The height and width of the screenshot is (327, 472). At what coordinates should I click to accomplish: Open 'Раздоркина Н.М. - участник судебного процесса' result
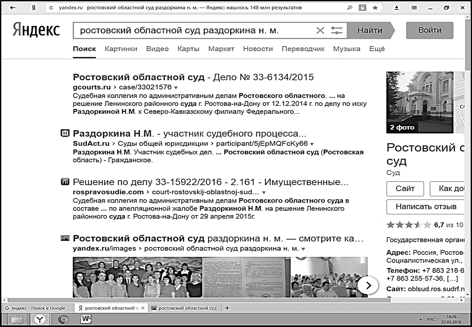click(189, 133)
